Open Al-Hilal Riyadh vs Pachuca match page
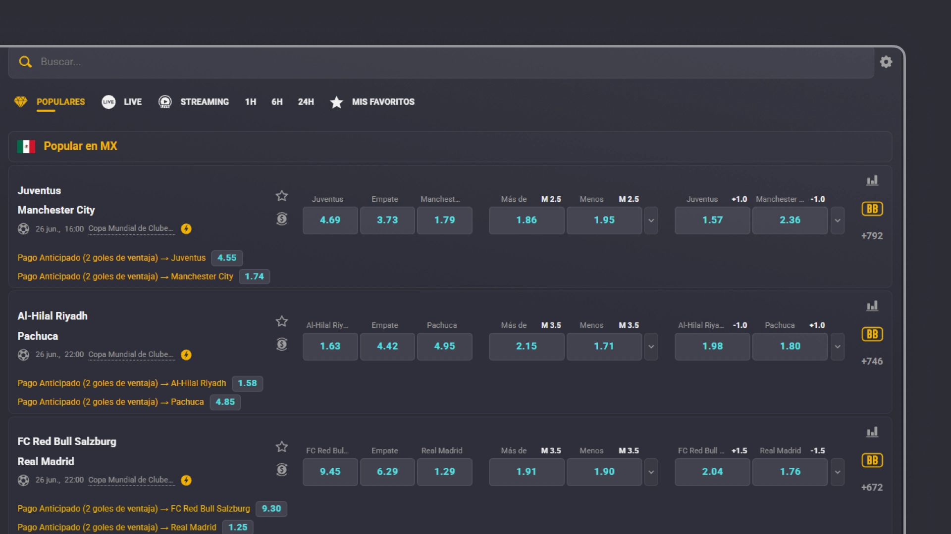This screenshot has width=951, height=534. pos(53,326)
